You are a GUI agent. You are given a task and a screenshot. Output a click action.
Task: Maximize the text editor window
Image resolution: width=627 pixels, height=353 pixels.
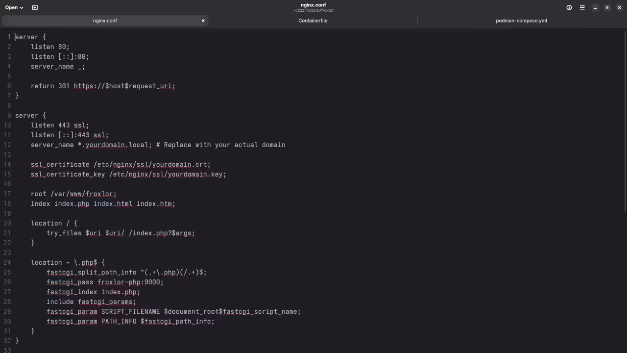(x=607, y=7)
